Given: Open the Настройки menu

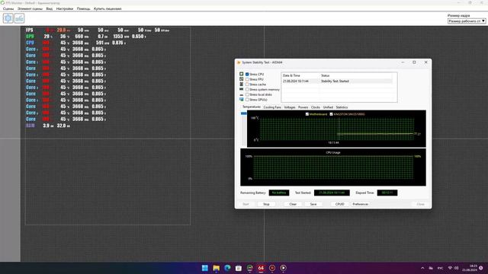Looking at the screenshot, I should coord(65,8).
